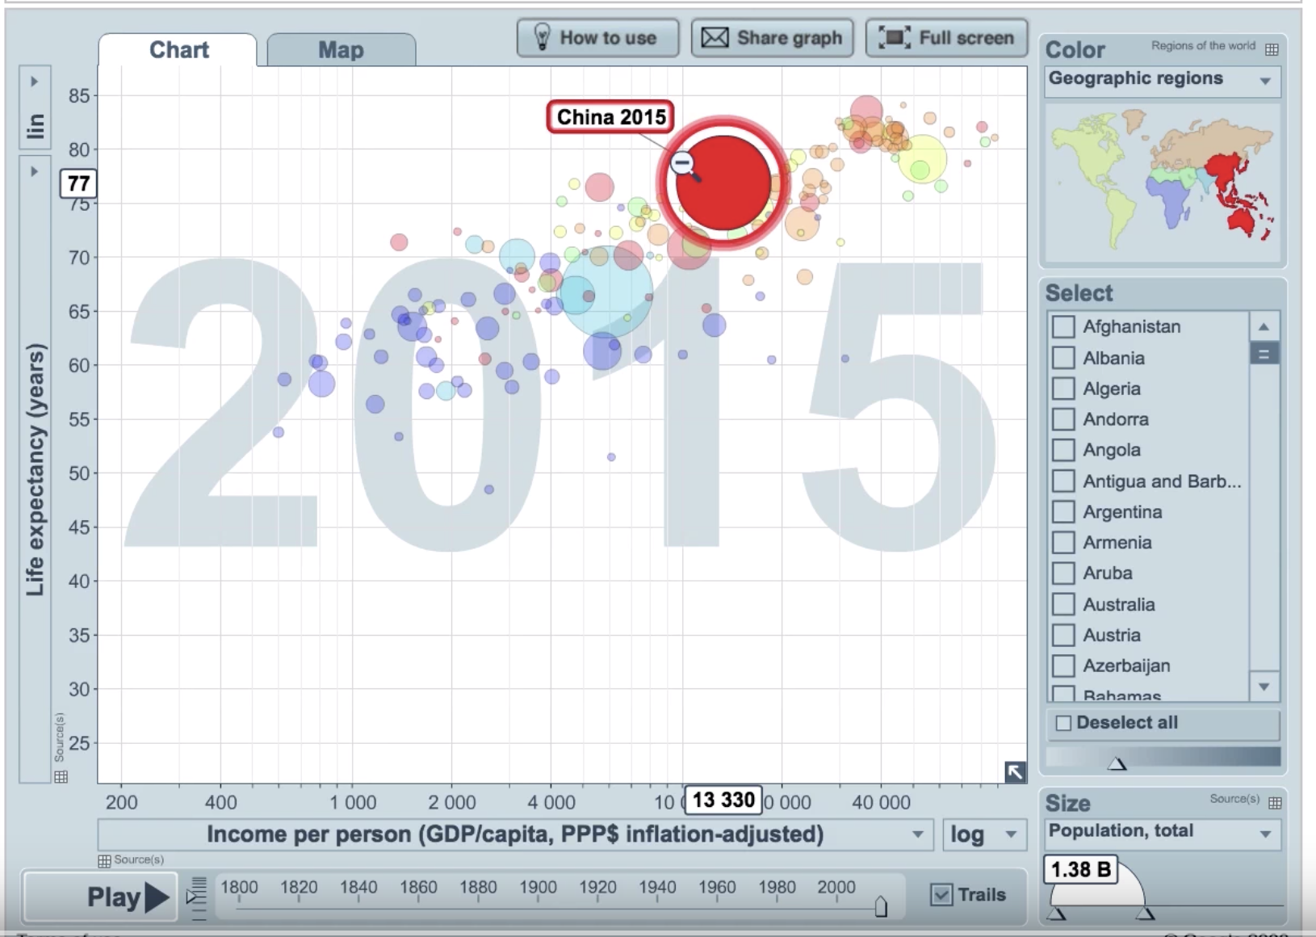Click the Share graph button
This screenshot has width=1316, height=937.
coord(772,38)
